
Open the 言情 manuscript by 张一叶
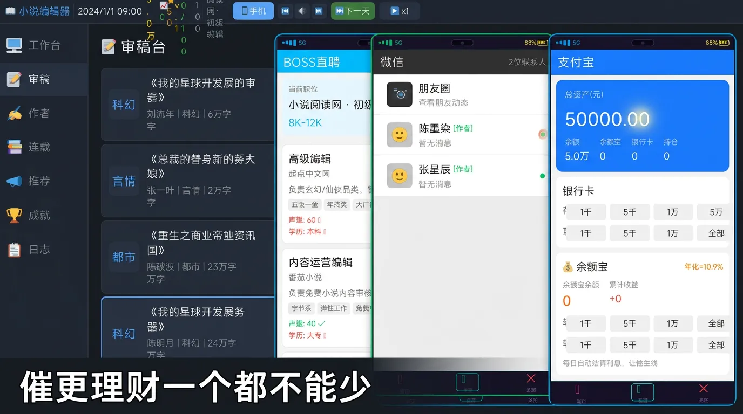click(188, 181)
